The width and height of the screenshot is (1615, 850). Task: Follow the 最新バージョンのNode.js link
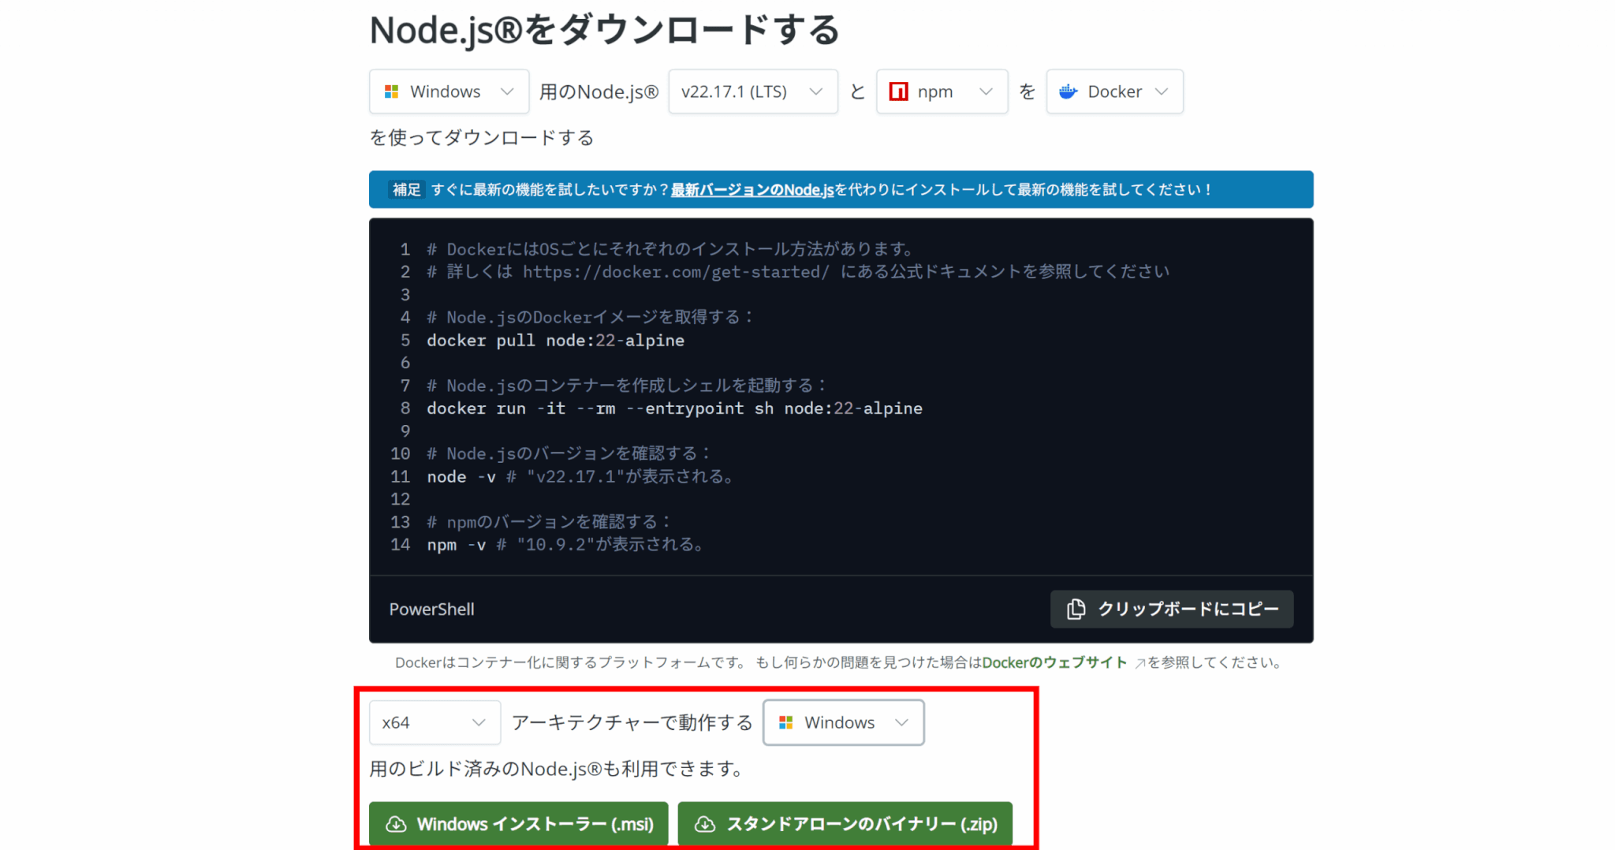pos(752,190)
